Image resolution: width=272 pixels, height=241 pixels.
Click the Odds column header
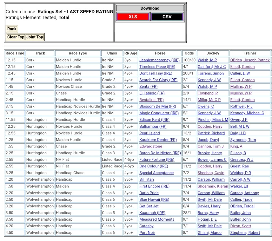pos(189,53)
